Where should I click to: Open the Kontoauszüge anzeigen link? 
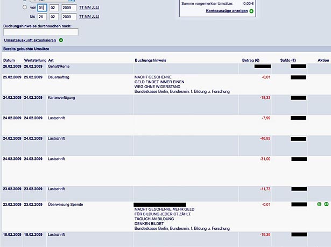[x=226, y=11]
